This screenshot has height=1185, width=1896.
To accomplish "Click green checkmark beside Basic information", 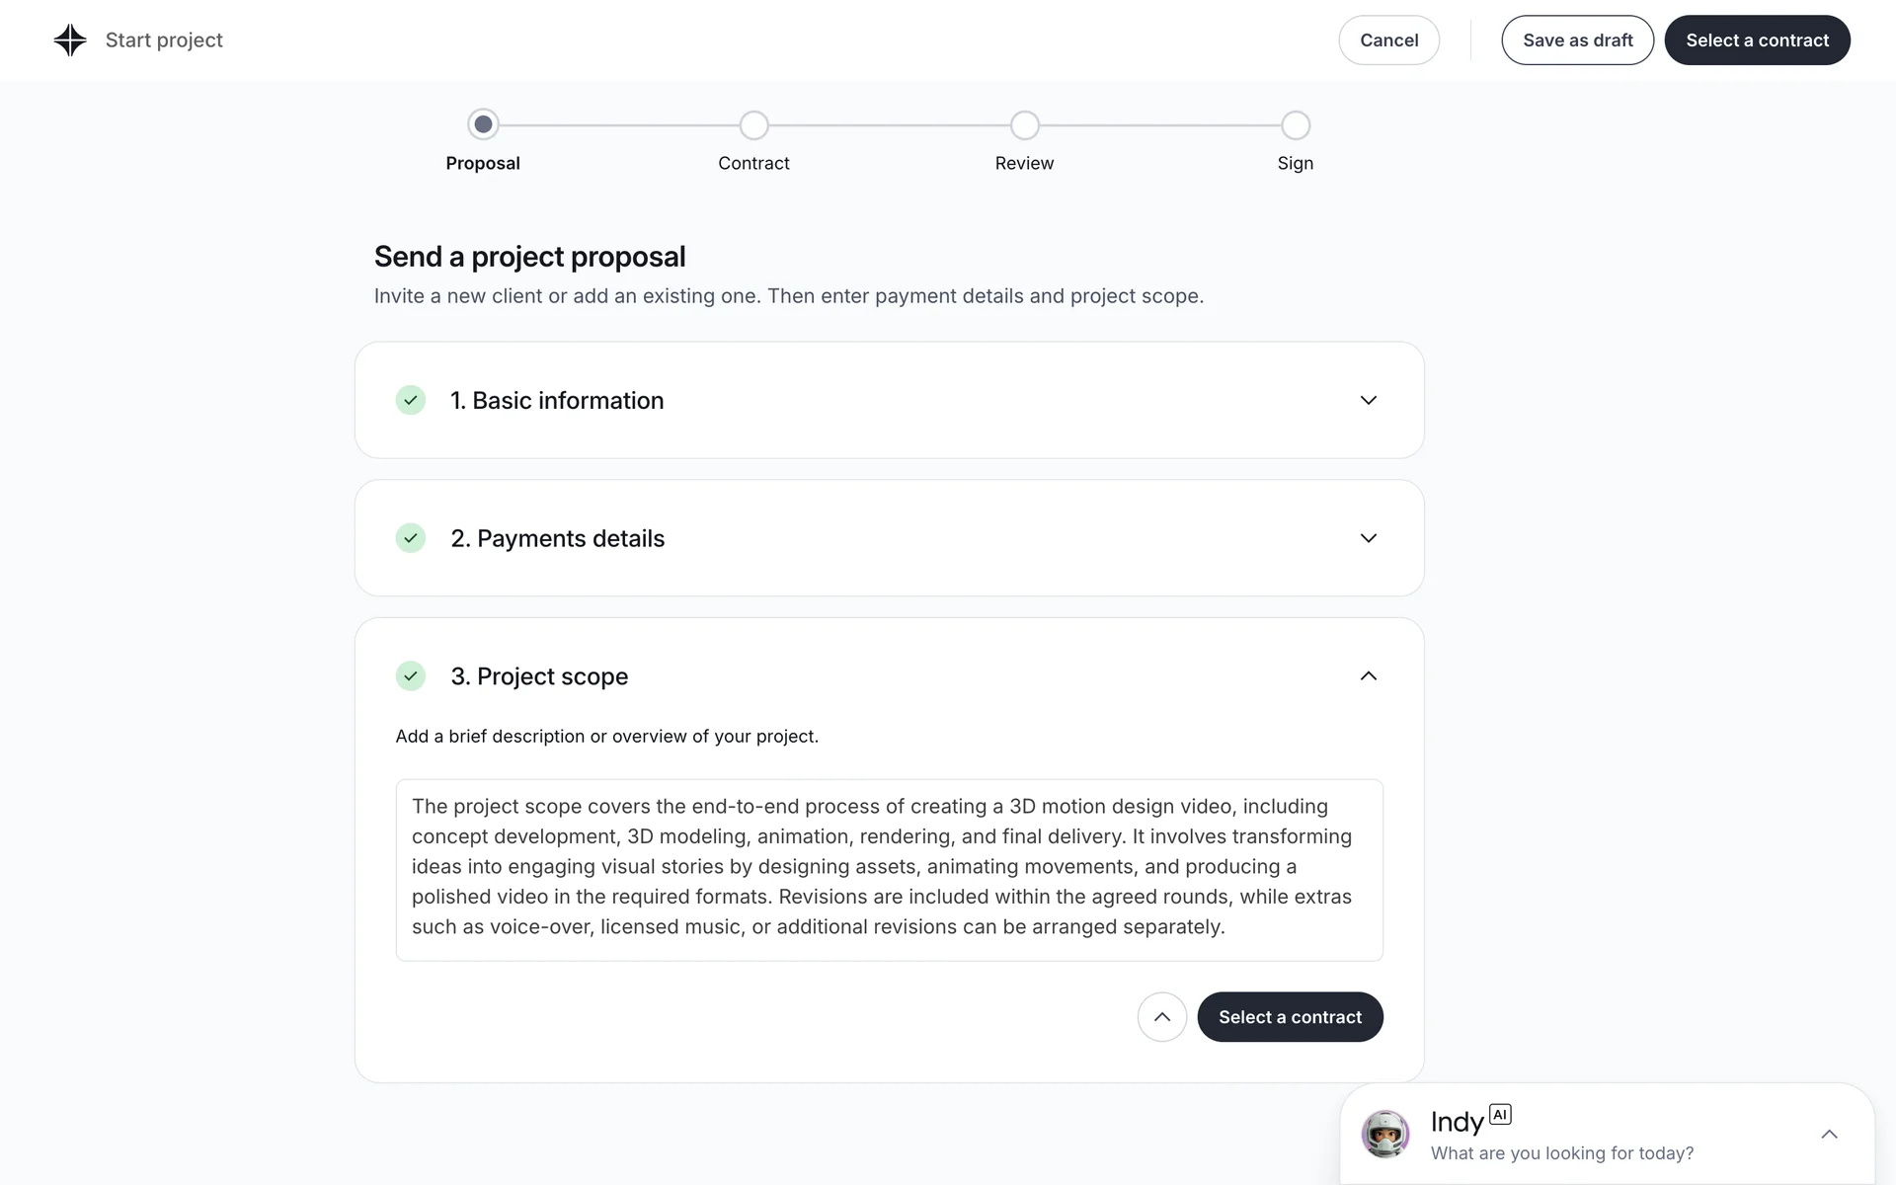I will point(411,400).
